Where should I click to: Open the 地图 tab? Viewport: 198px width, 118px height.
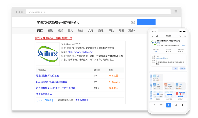[121, 31]
